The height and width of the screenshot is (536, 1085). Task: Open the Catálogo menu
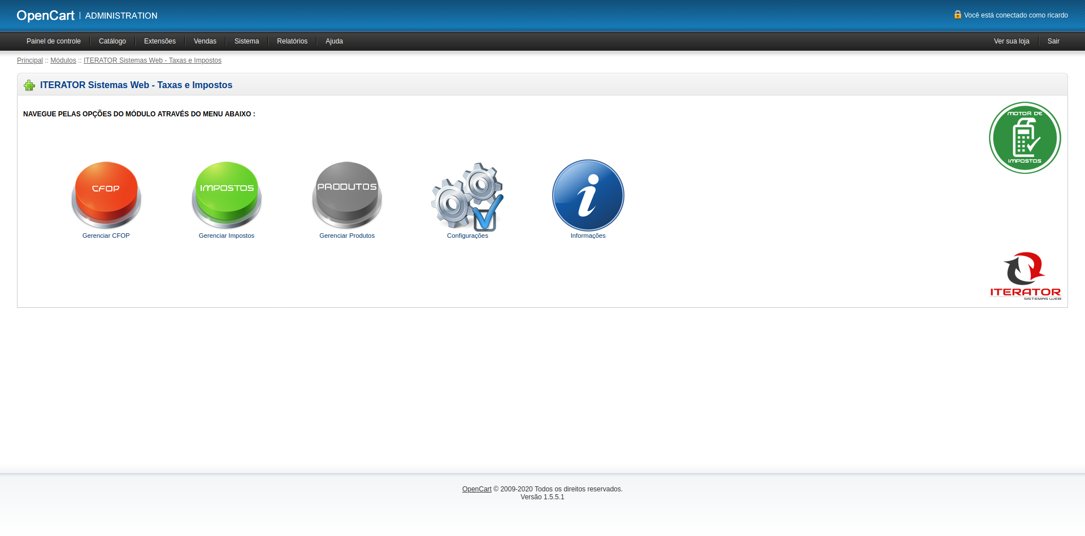[112, 41]
